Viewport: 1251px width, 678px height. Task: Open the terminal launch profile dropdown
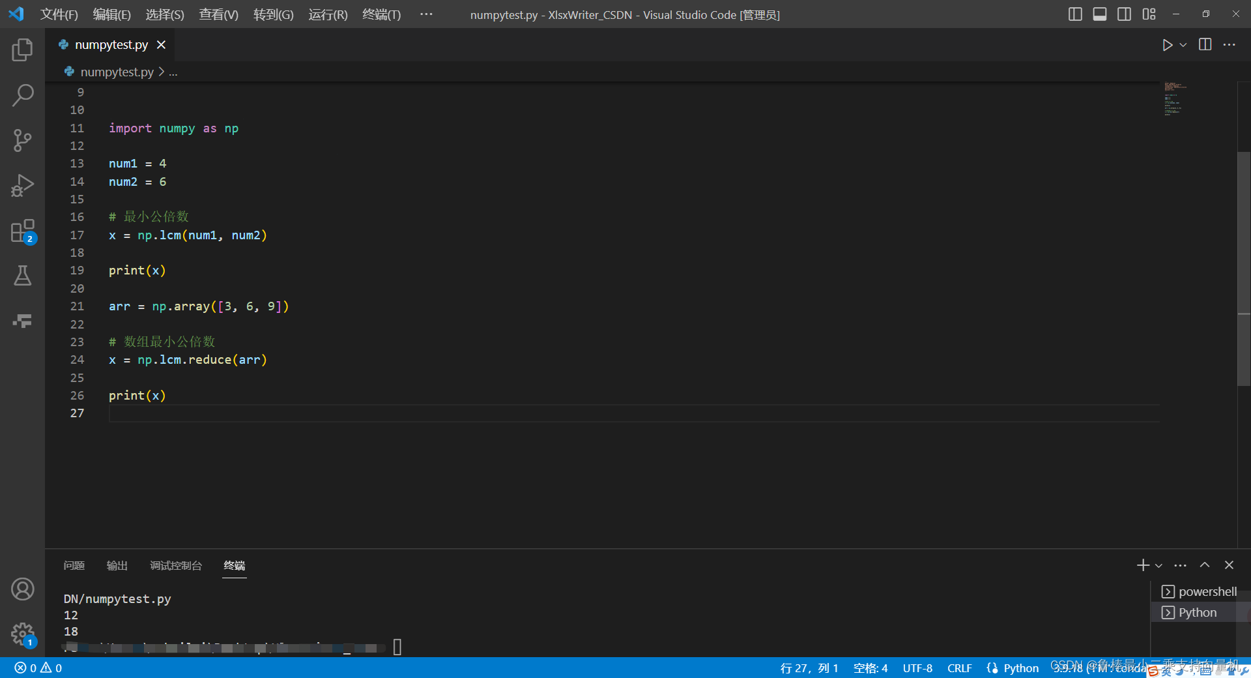click(1158, 565)
